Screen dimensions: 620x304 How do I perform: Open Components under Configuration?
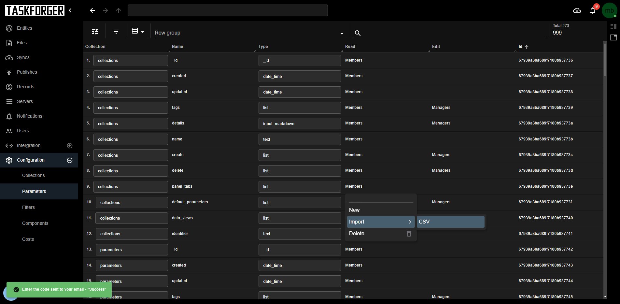click(x=39, y=223)
